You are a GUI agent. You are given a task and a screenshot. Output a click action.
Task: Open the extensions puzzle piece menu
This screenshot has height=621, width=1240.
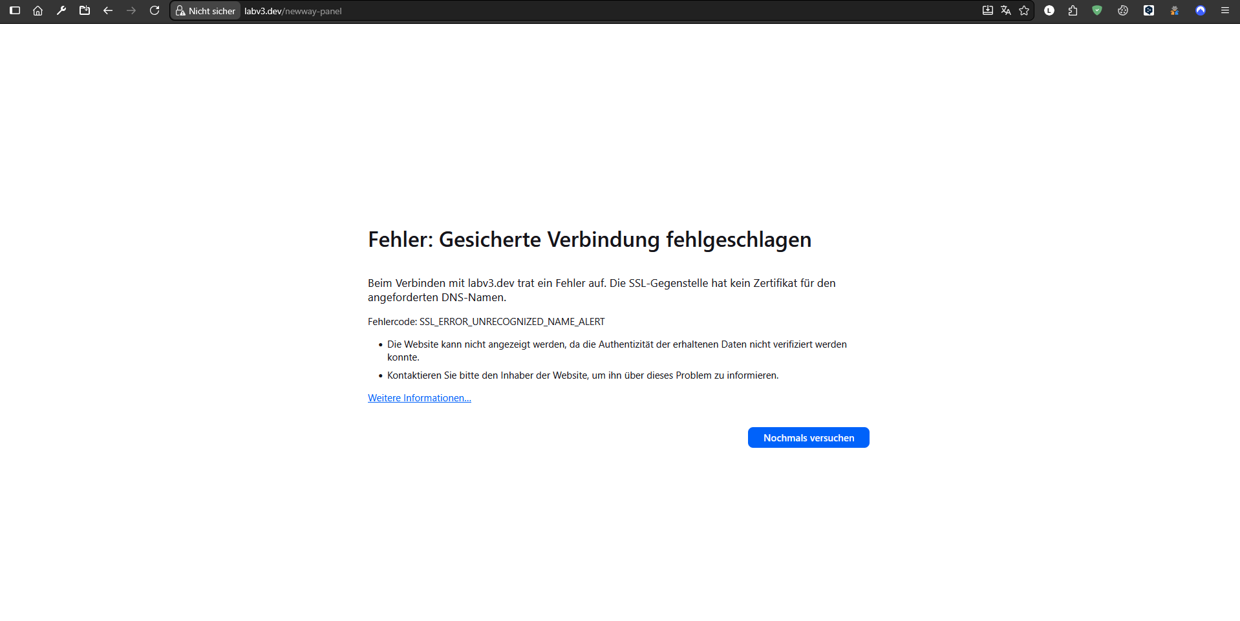pos(1073,11)
